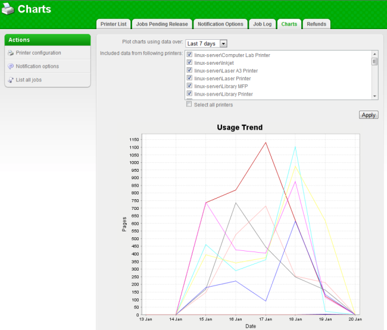Viewport: 387px width, 330px height.
Task: Click the Printer configuration icon
Action: pos(11,53)
